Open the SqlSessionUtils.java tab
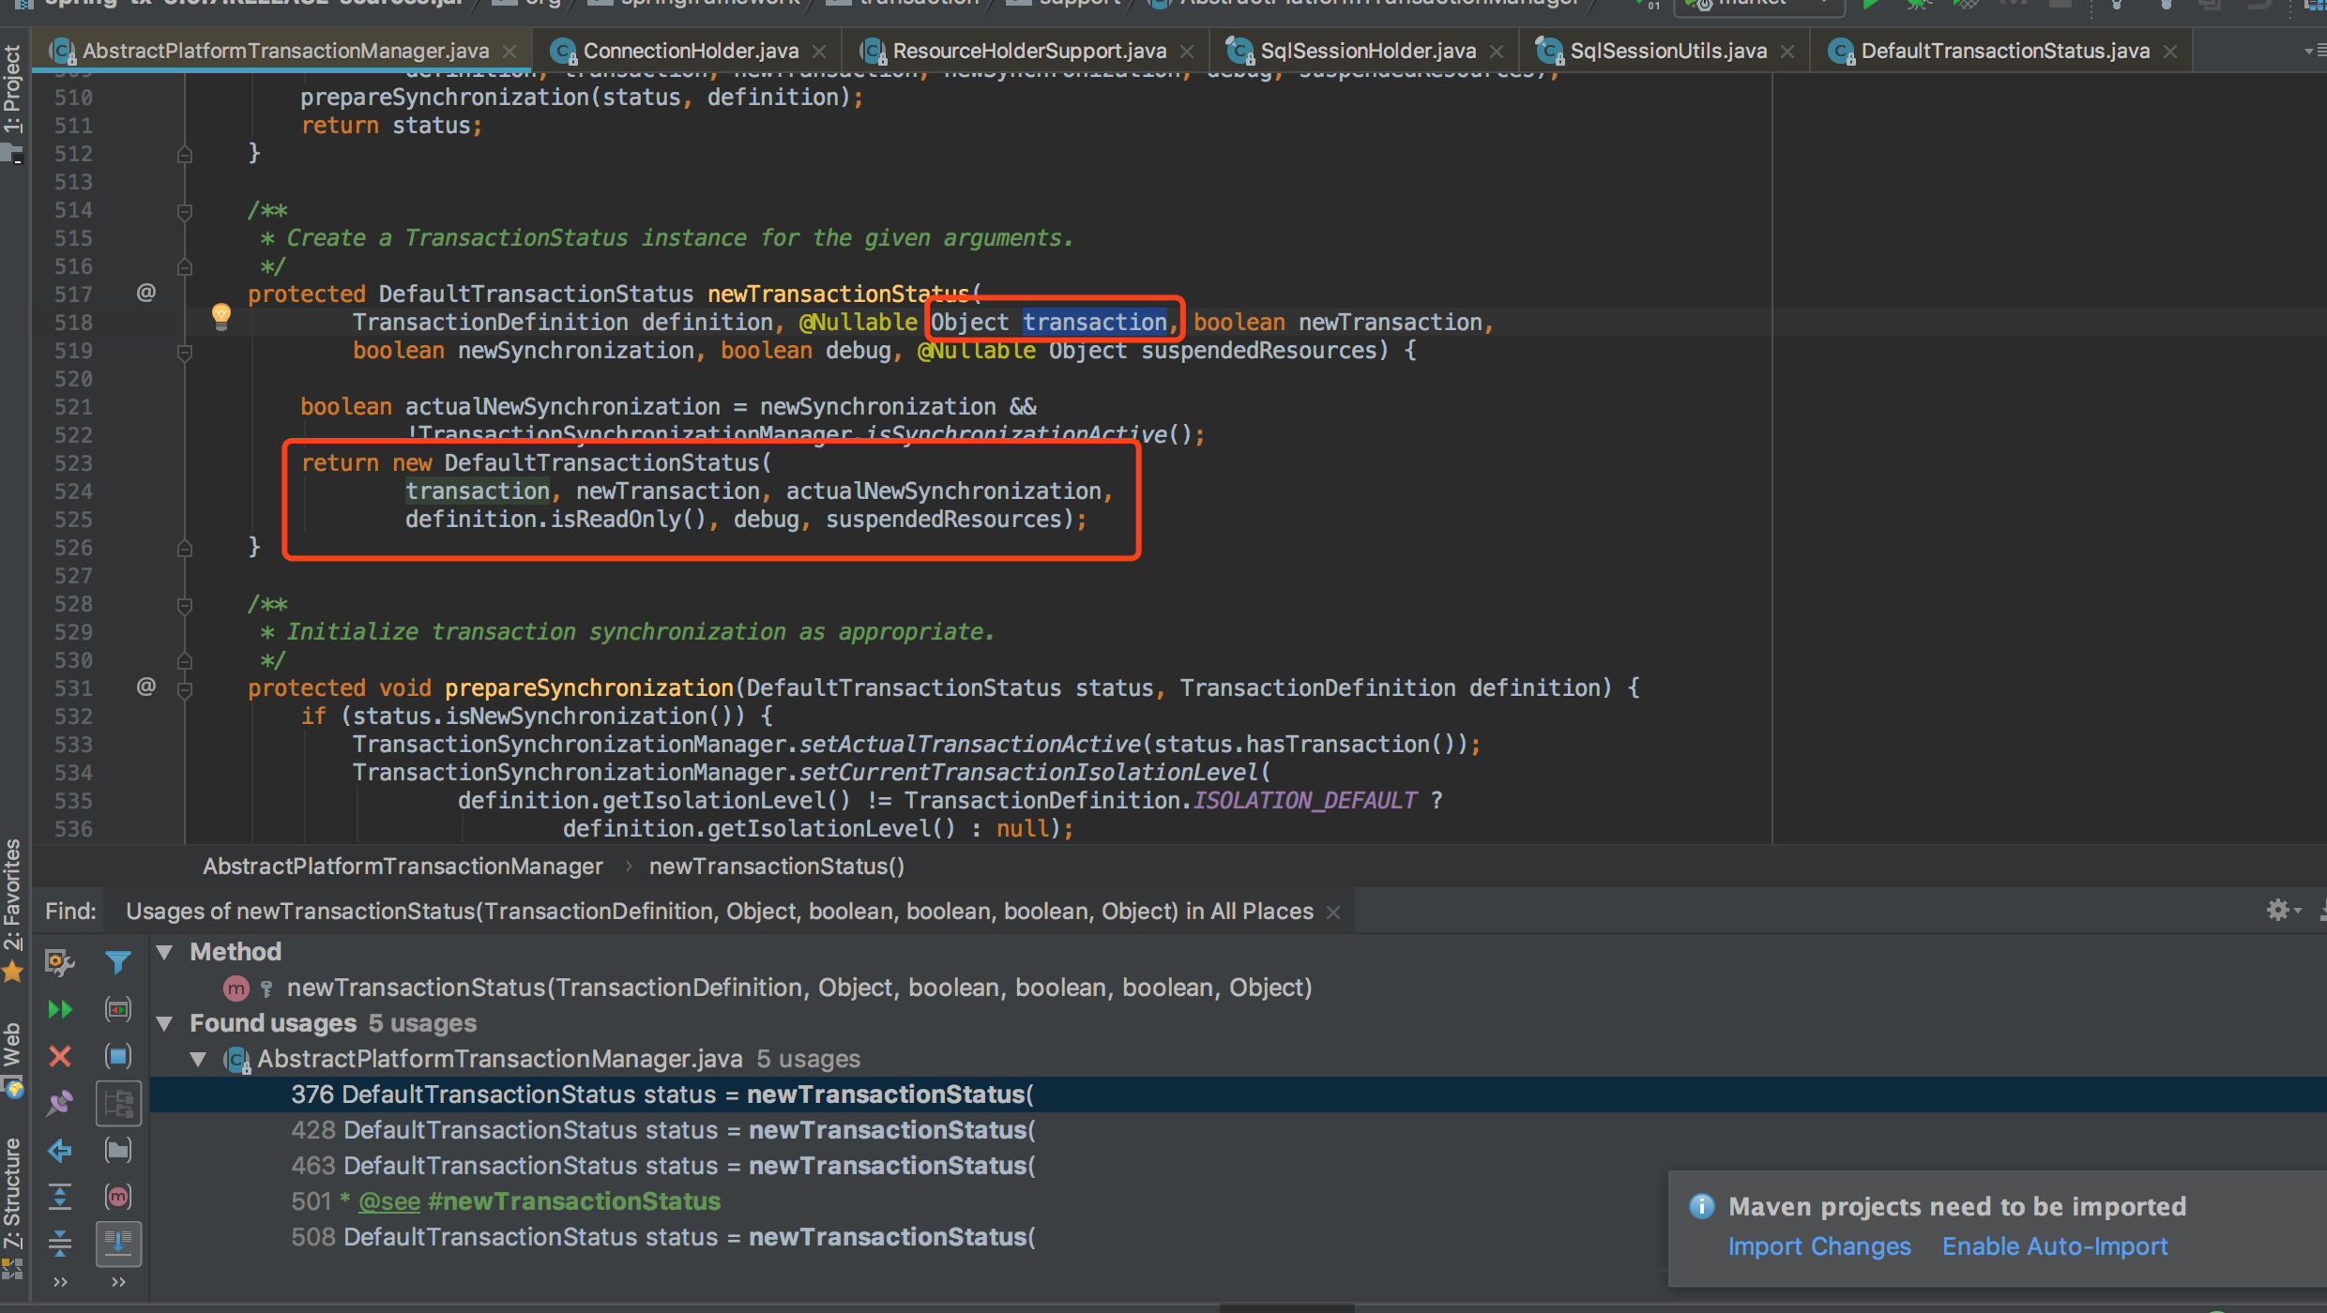 coord(1667,51)
